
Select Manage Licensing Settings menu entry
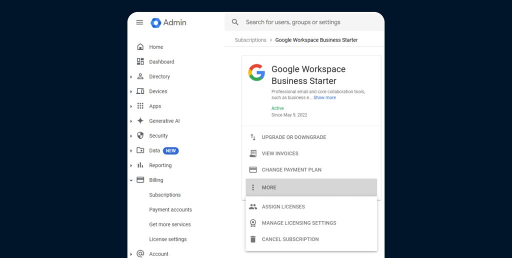311,223
